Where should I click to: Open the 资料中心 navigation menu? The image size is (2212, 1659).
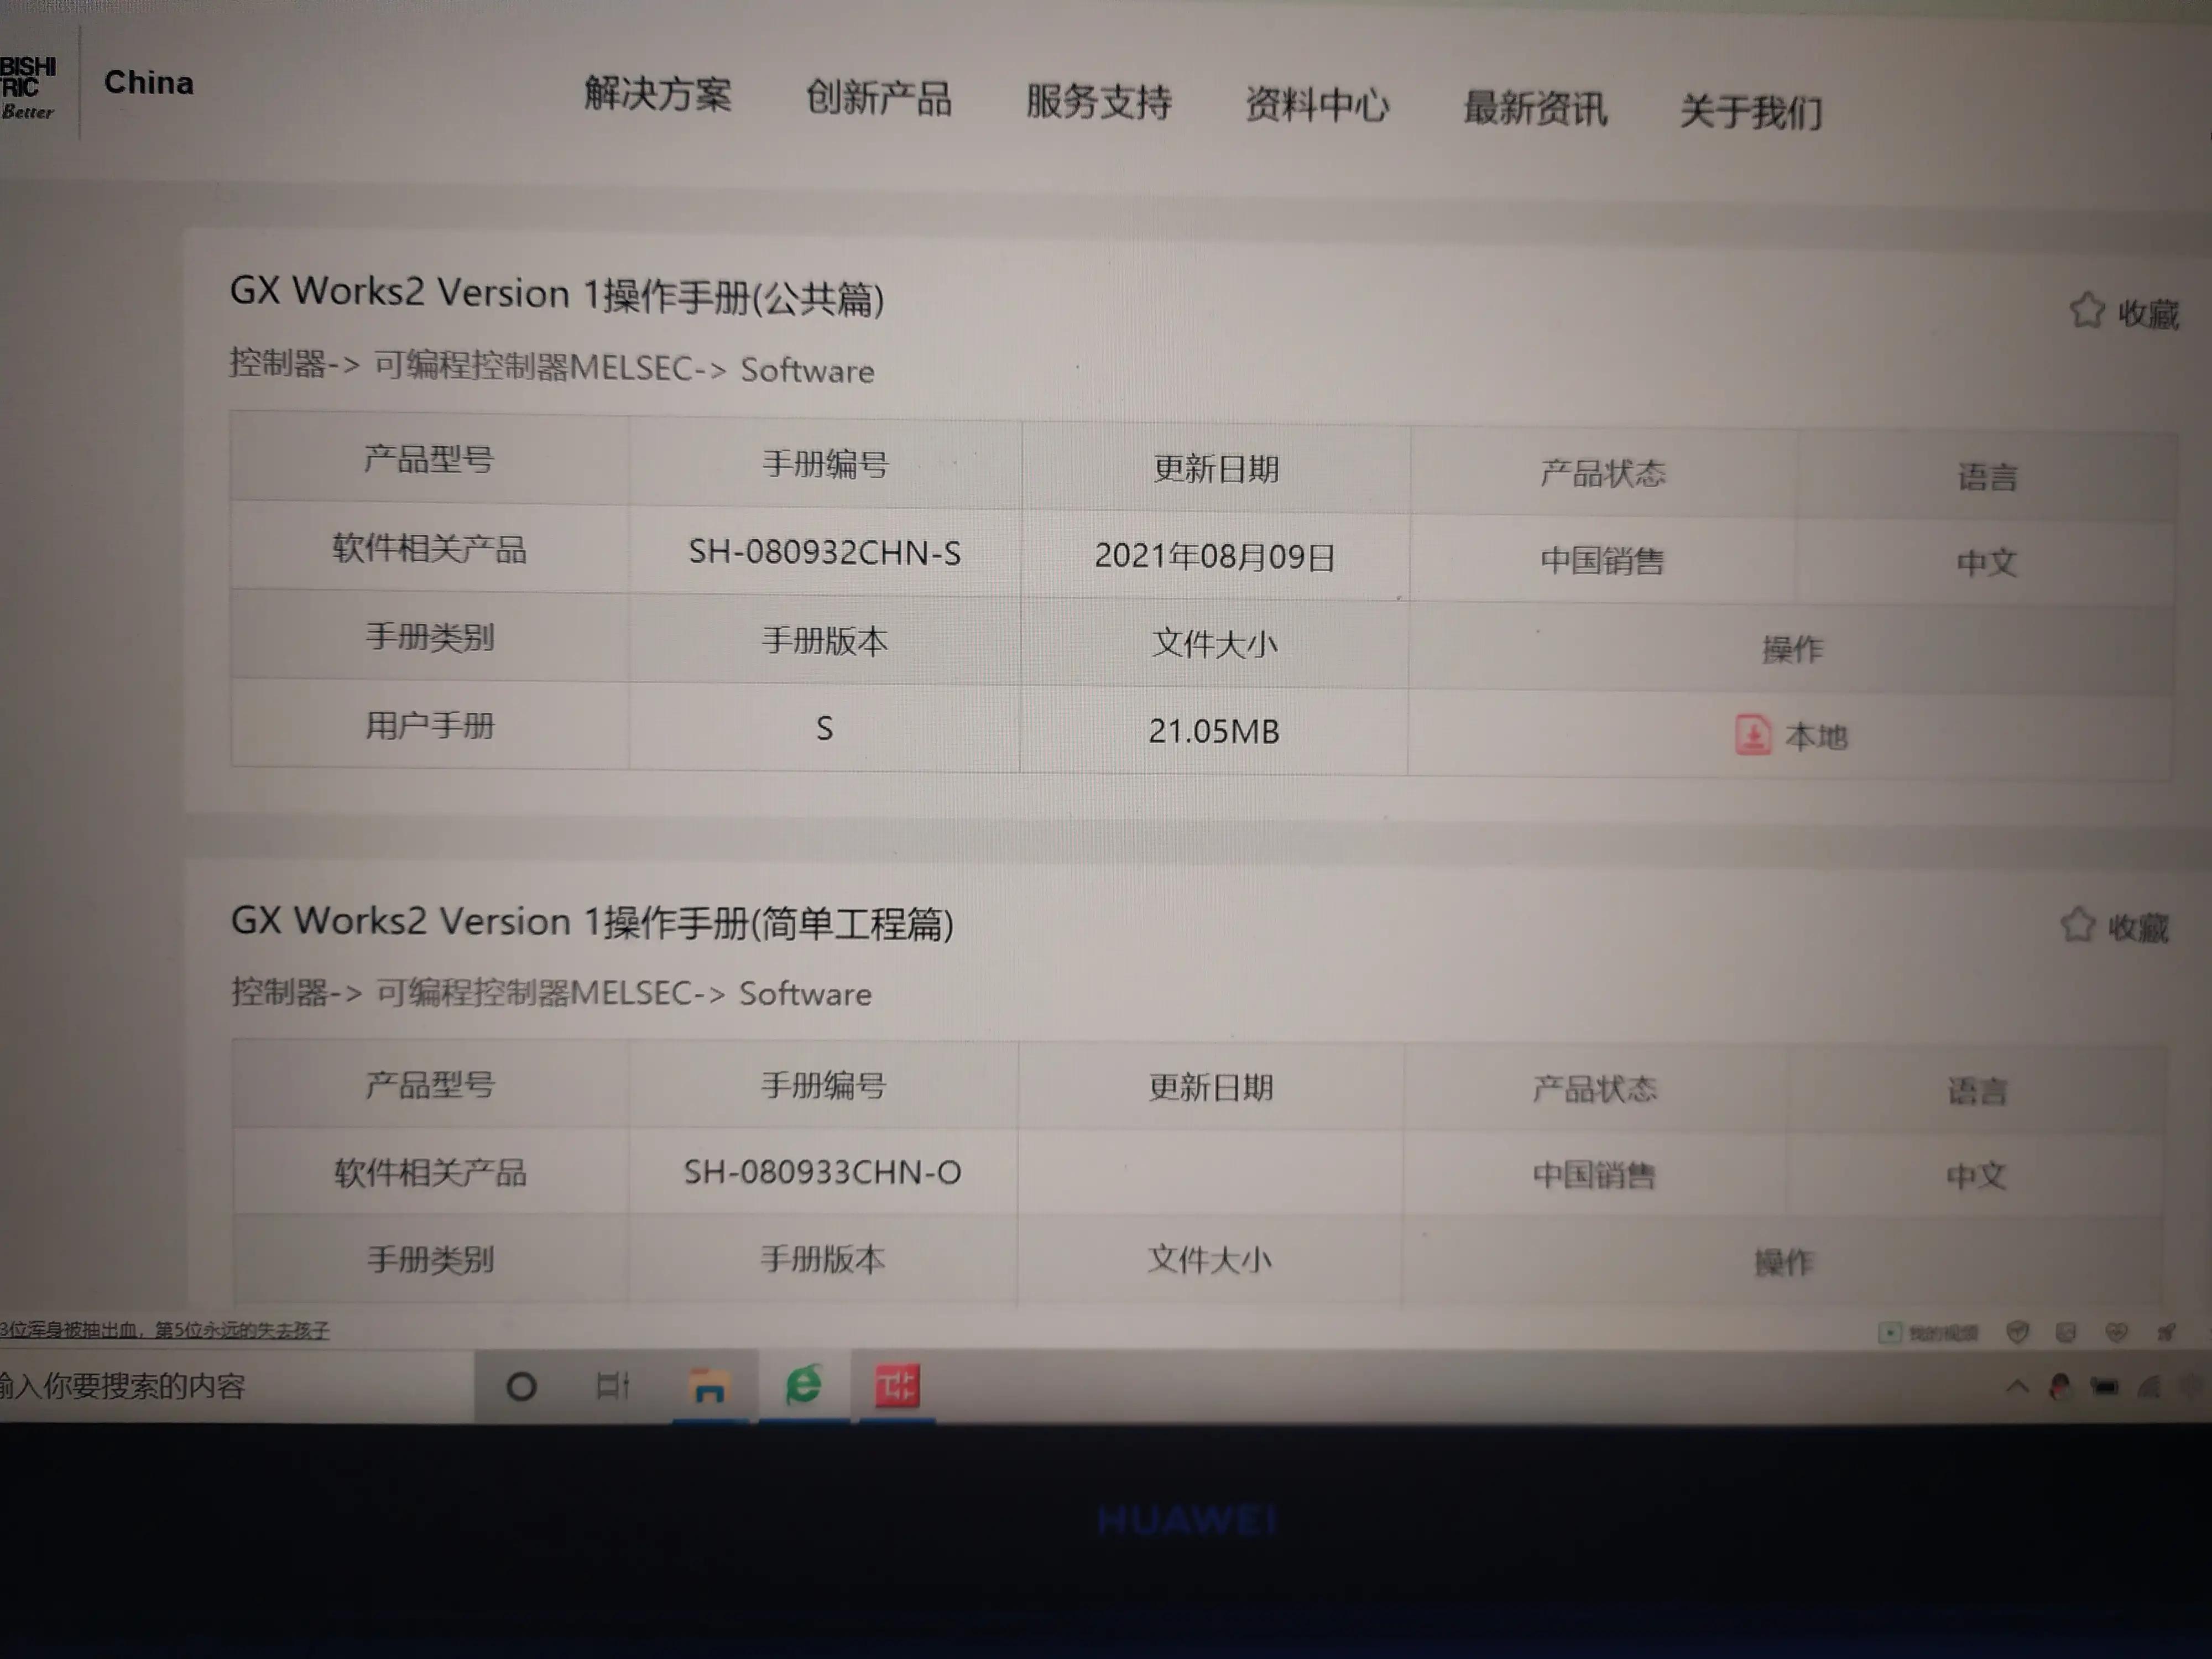tap(1317, 105)
